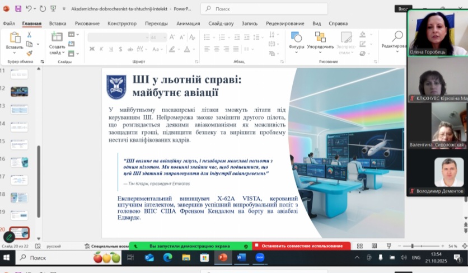
Task: Open Microsoft Edge from the taskbar
Action: (167, 257)
